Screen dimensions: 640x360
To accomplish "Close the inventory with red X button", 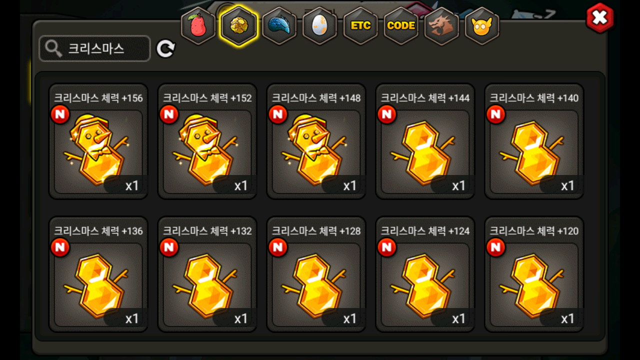I will (599, 18).
